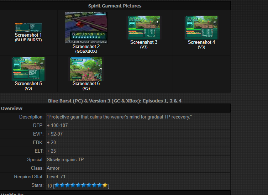Click the "Screenshot 4" link text

coord(201,42)
